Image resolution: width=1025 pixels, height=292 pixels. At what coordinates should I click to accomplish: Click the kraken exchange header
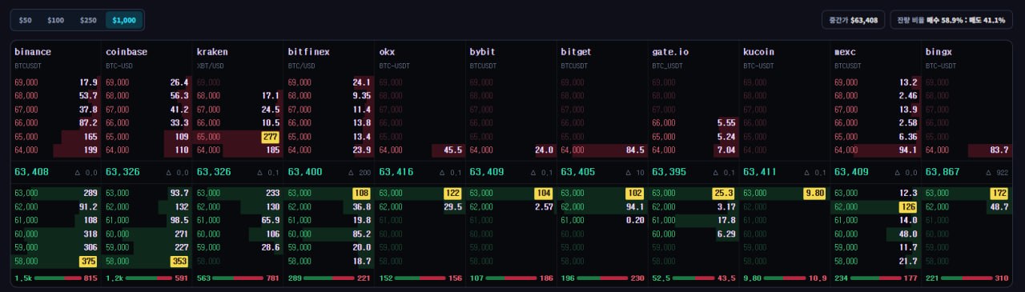(x=212, y=52)
